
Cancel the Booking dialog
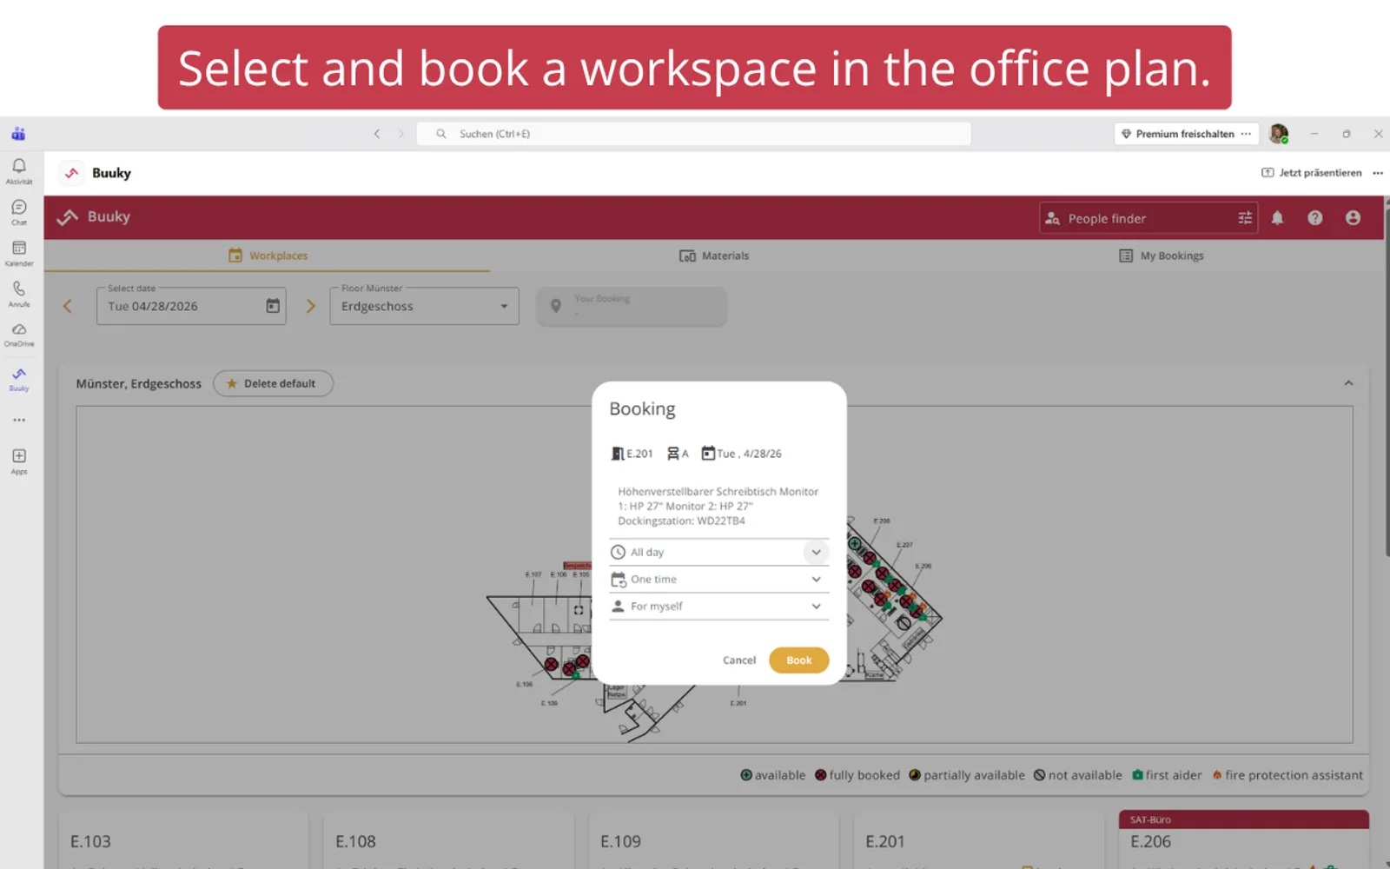point(739,660)
